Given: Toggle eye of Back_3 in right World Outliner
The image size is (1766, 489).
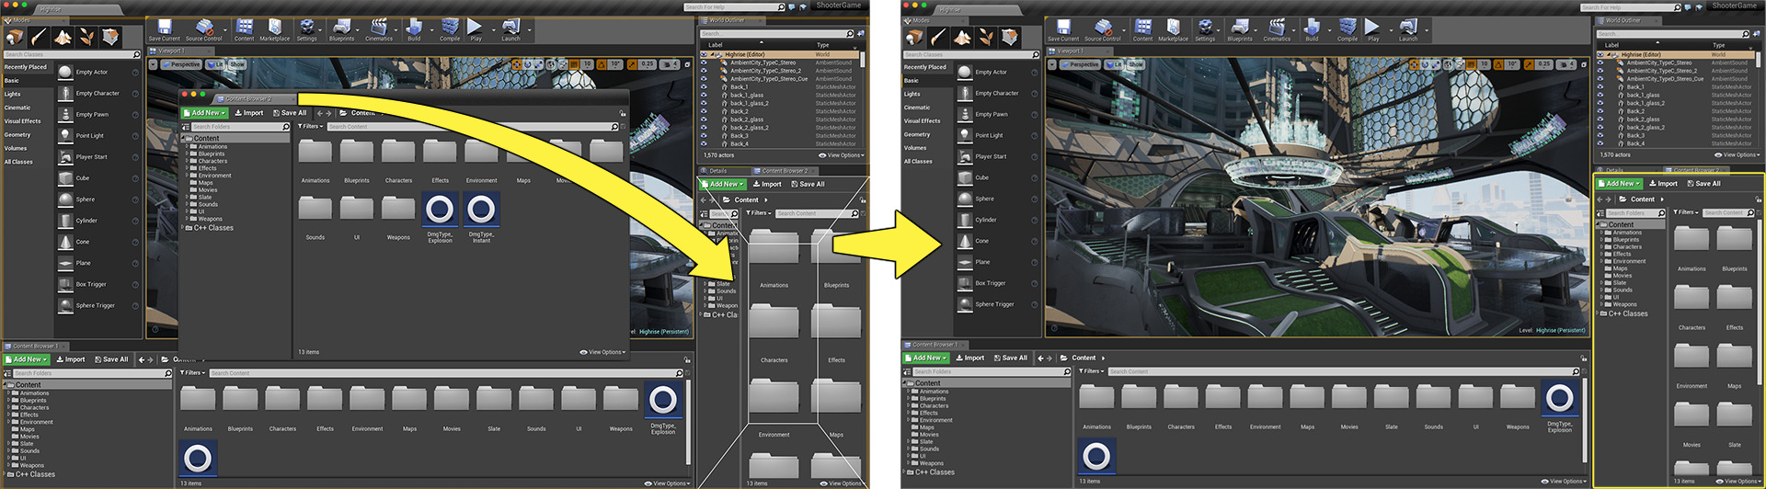Looking at the screenshot, I should pyautogui.click(x=1600, y=135).
